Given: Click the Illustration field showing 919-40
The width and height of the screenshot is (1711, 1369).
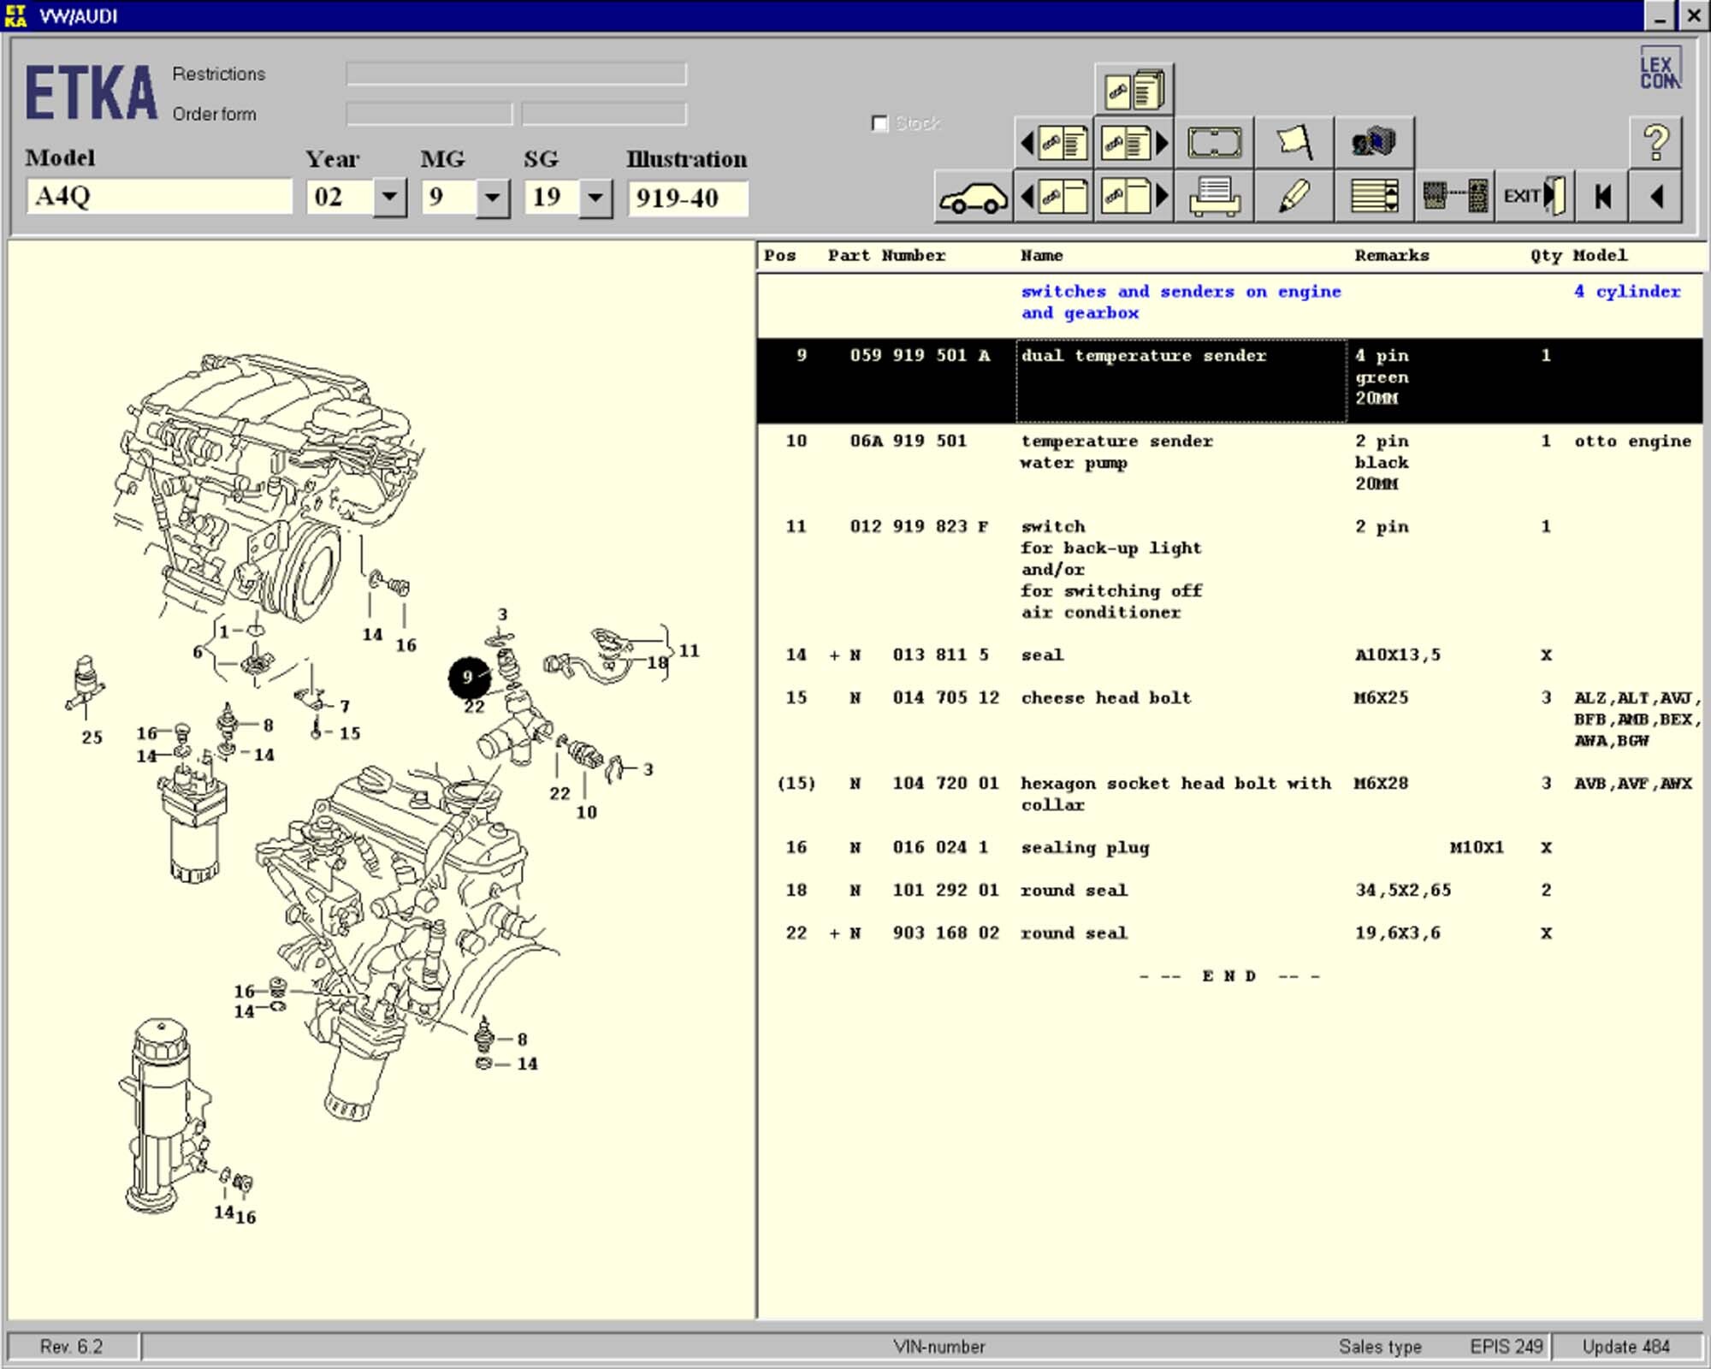Looking at the screenshot, I should point(688,198).
